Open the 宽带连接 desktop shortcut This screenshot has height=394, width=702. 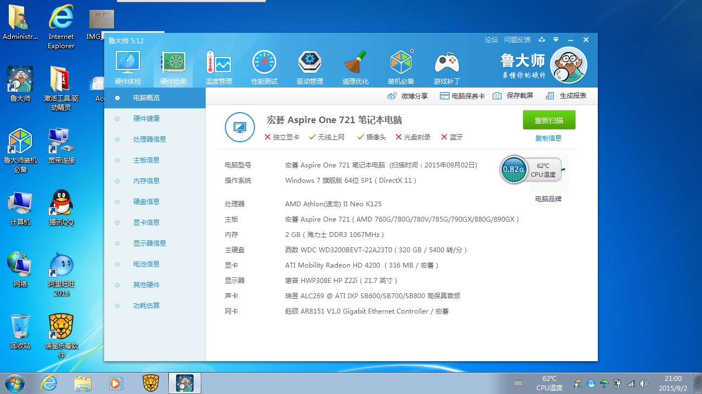[61, 146]
